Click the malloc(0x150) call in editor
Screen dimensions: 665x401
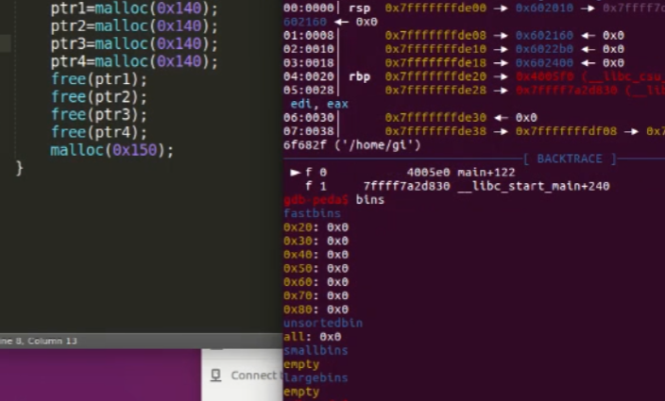click(111, 150)
